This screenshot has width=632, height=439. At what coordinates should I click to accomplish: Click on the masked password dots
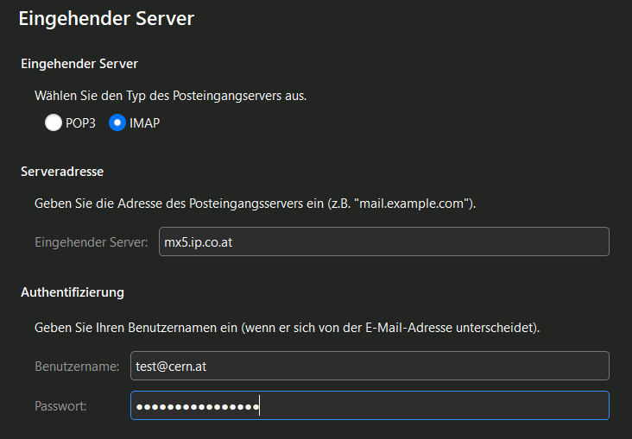point(197,407)
